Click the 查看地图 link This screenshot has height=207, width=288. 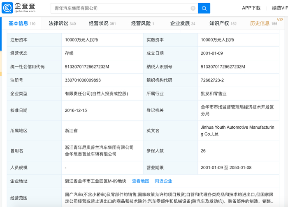[x=140, y=181]
